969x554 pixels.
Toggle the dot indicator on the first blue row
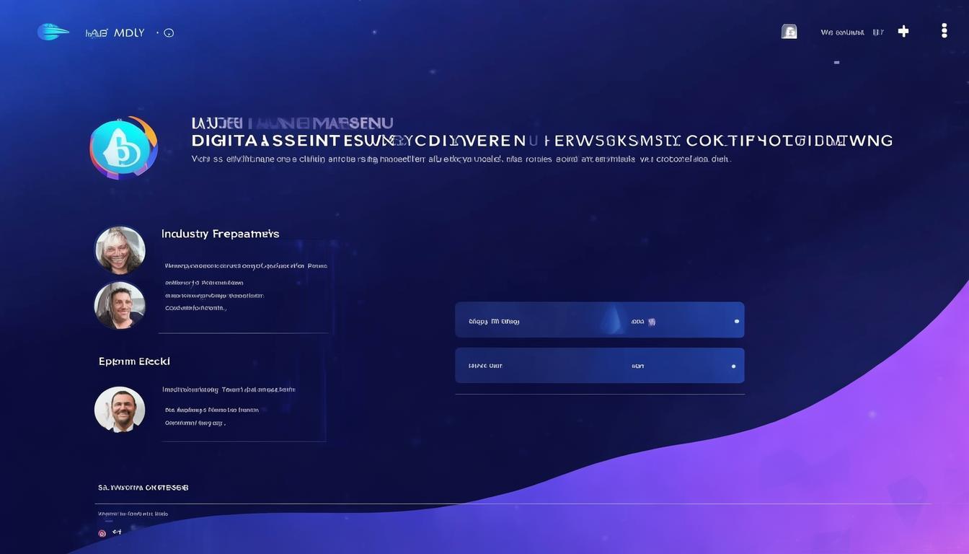click(737, 321)
